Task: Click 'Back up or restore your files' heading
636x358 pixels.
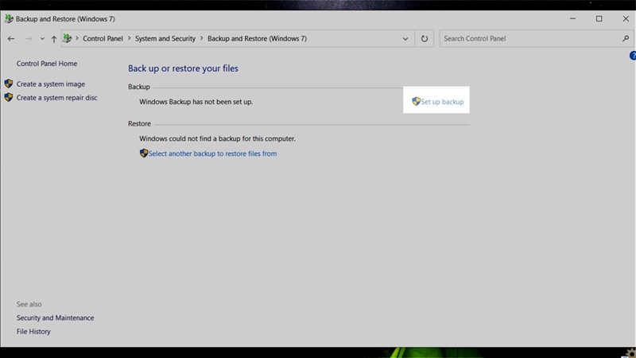Action: [183, 68]
